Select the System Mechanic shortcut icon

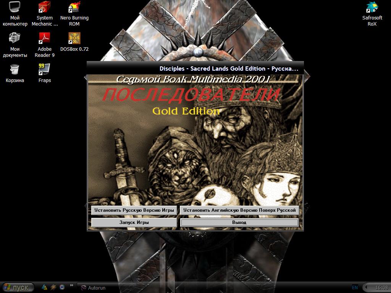(x=45, y=14)
